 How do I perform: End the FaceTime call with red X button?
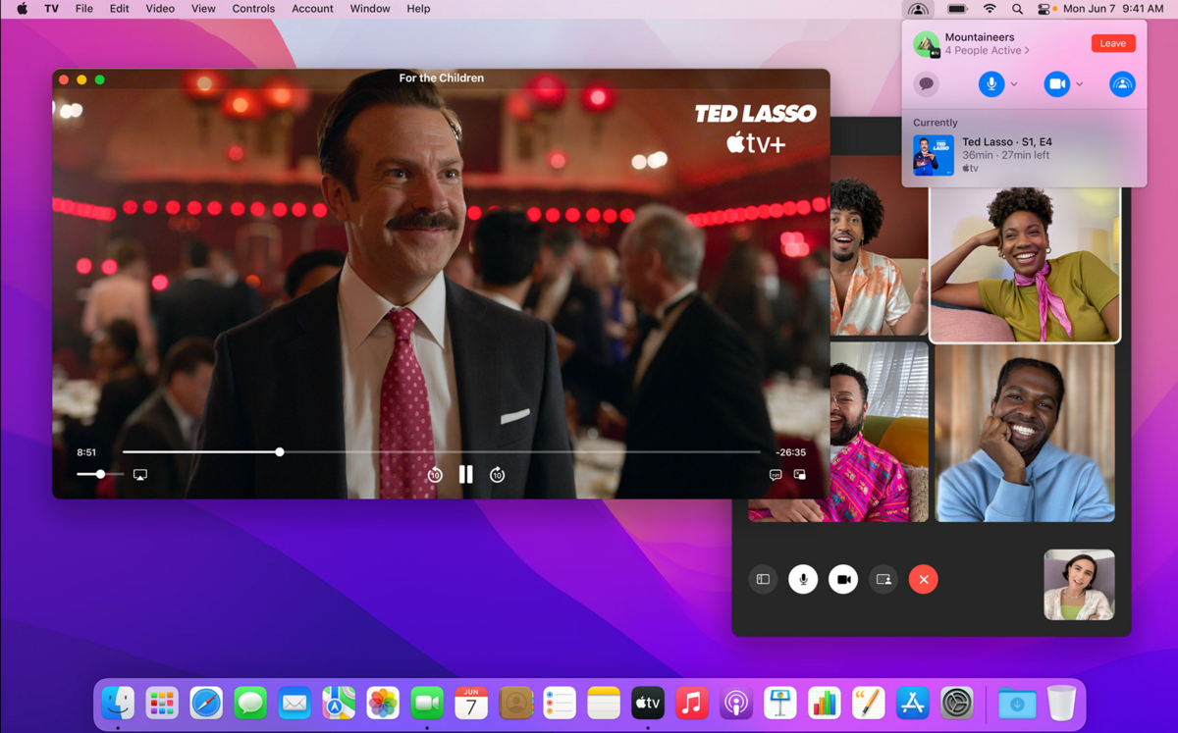pos(923,579)
